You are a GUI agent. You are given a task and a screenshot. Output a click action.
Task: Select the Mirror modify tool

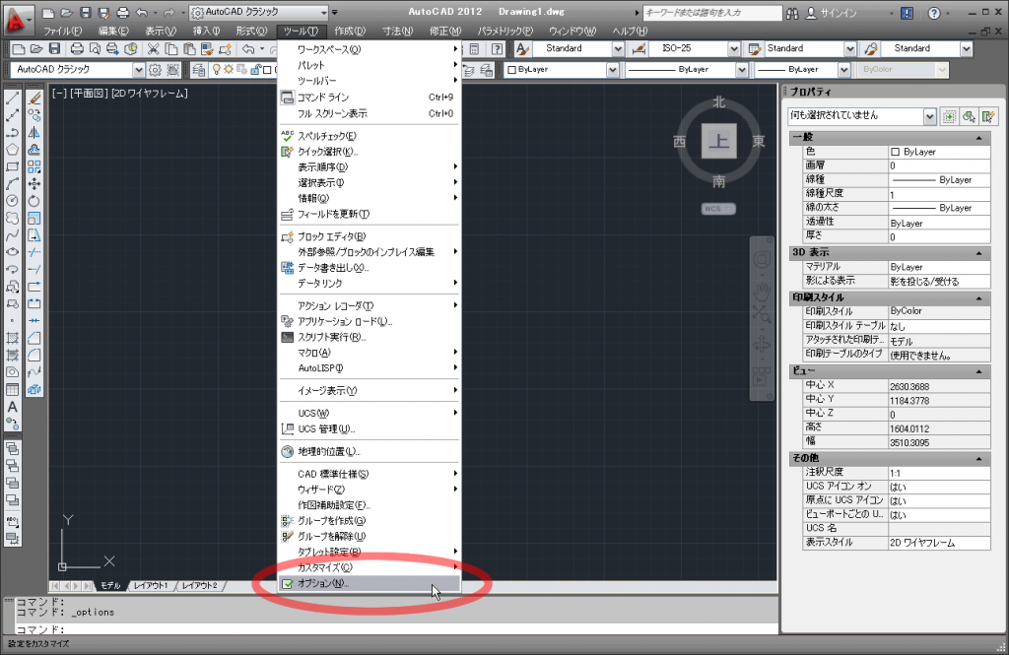pyautogui.click(x=34, y=133)
